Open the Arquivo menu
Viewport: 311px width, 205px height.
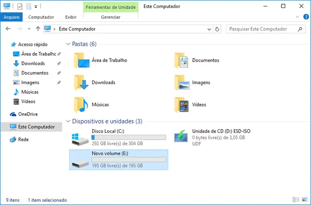[x=11, y=17]
